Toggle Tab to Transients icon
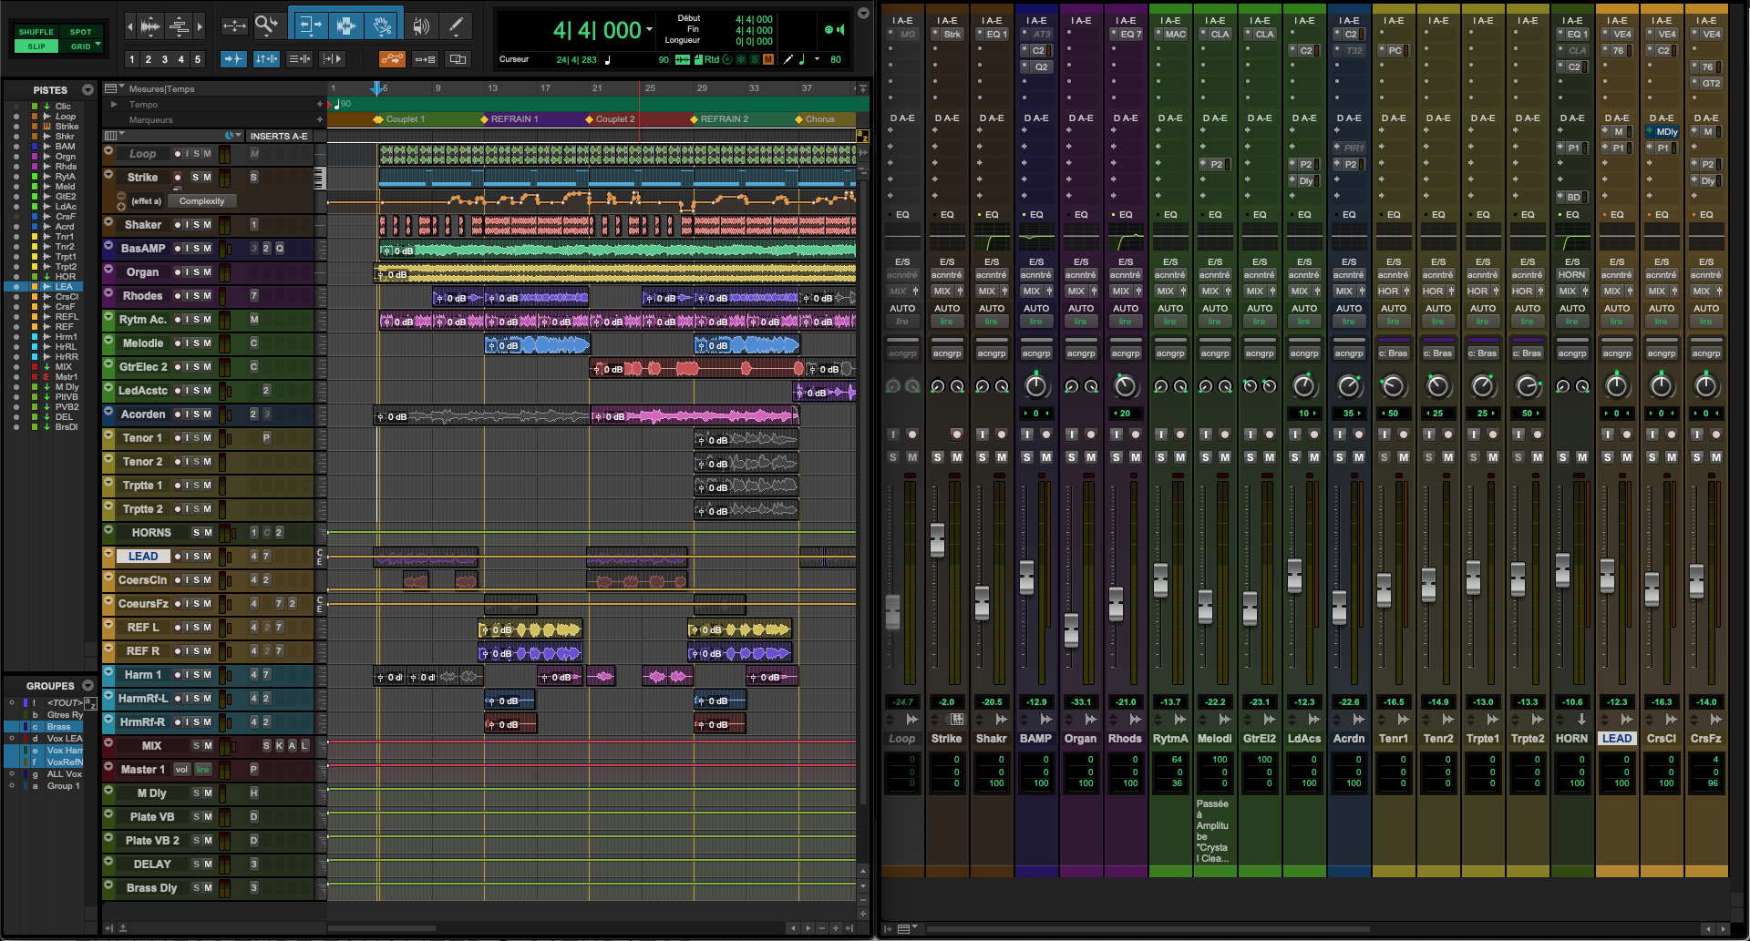 [x=234, y=59]
